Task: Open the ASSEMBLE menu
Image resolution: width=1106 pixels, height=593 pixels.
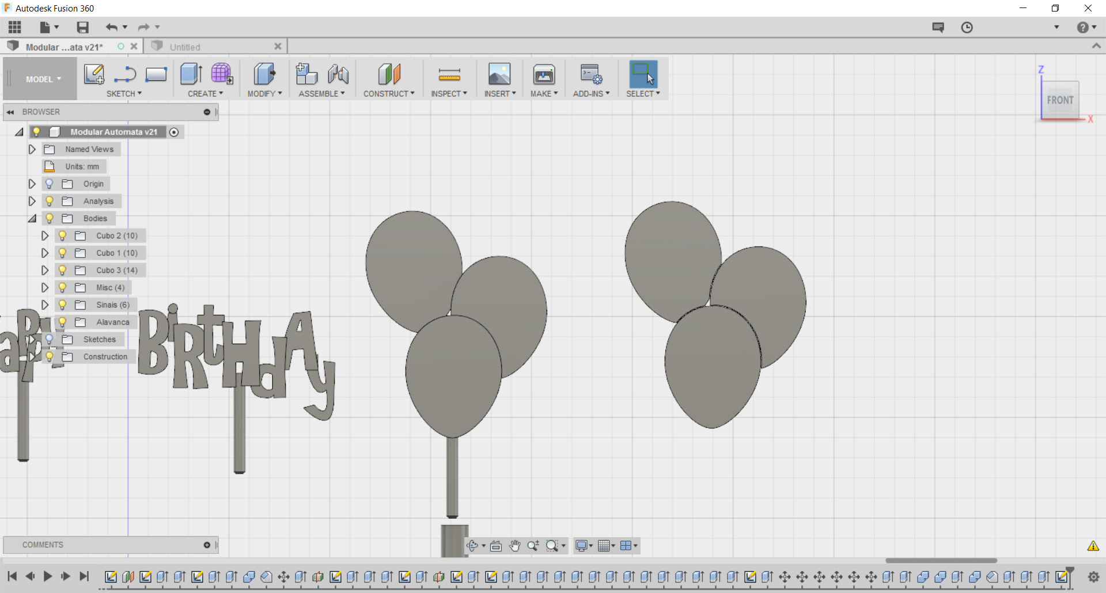Action: point(321,94)
